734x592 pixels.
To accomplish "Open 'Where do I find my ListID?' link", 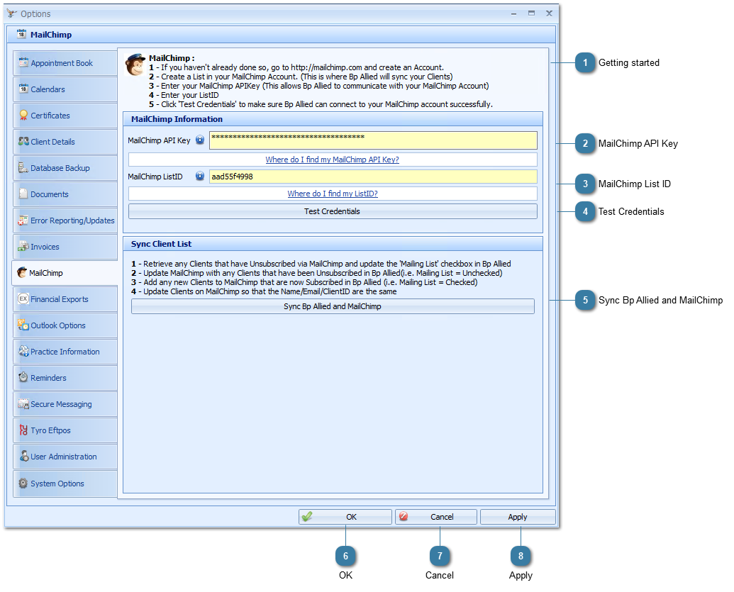I will pos(333,194).
